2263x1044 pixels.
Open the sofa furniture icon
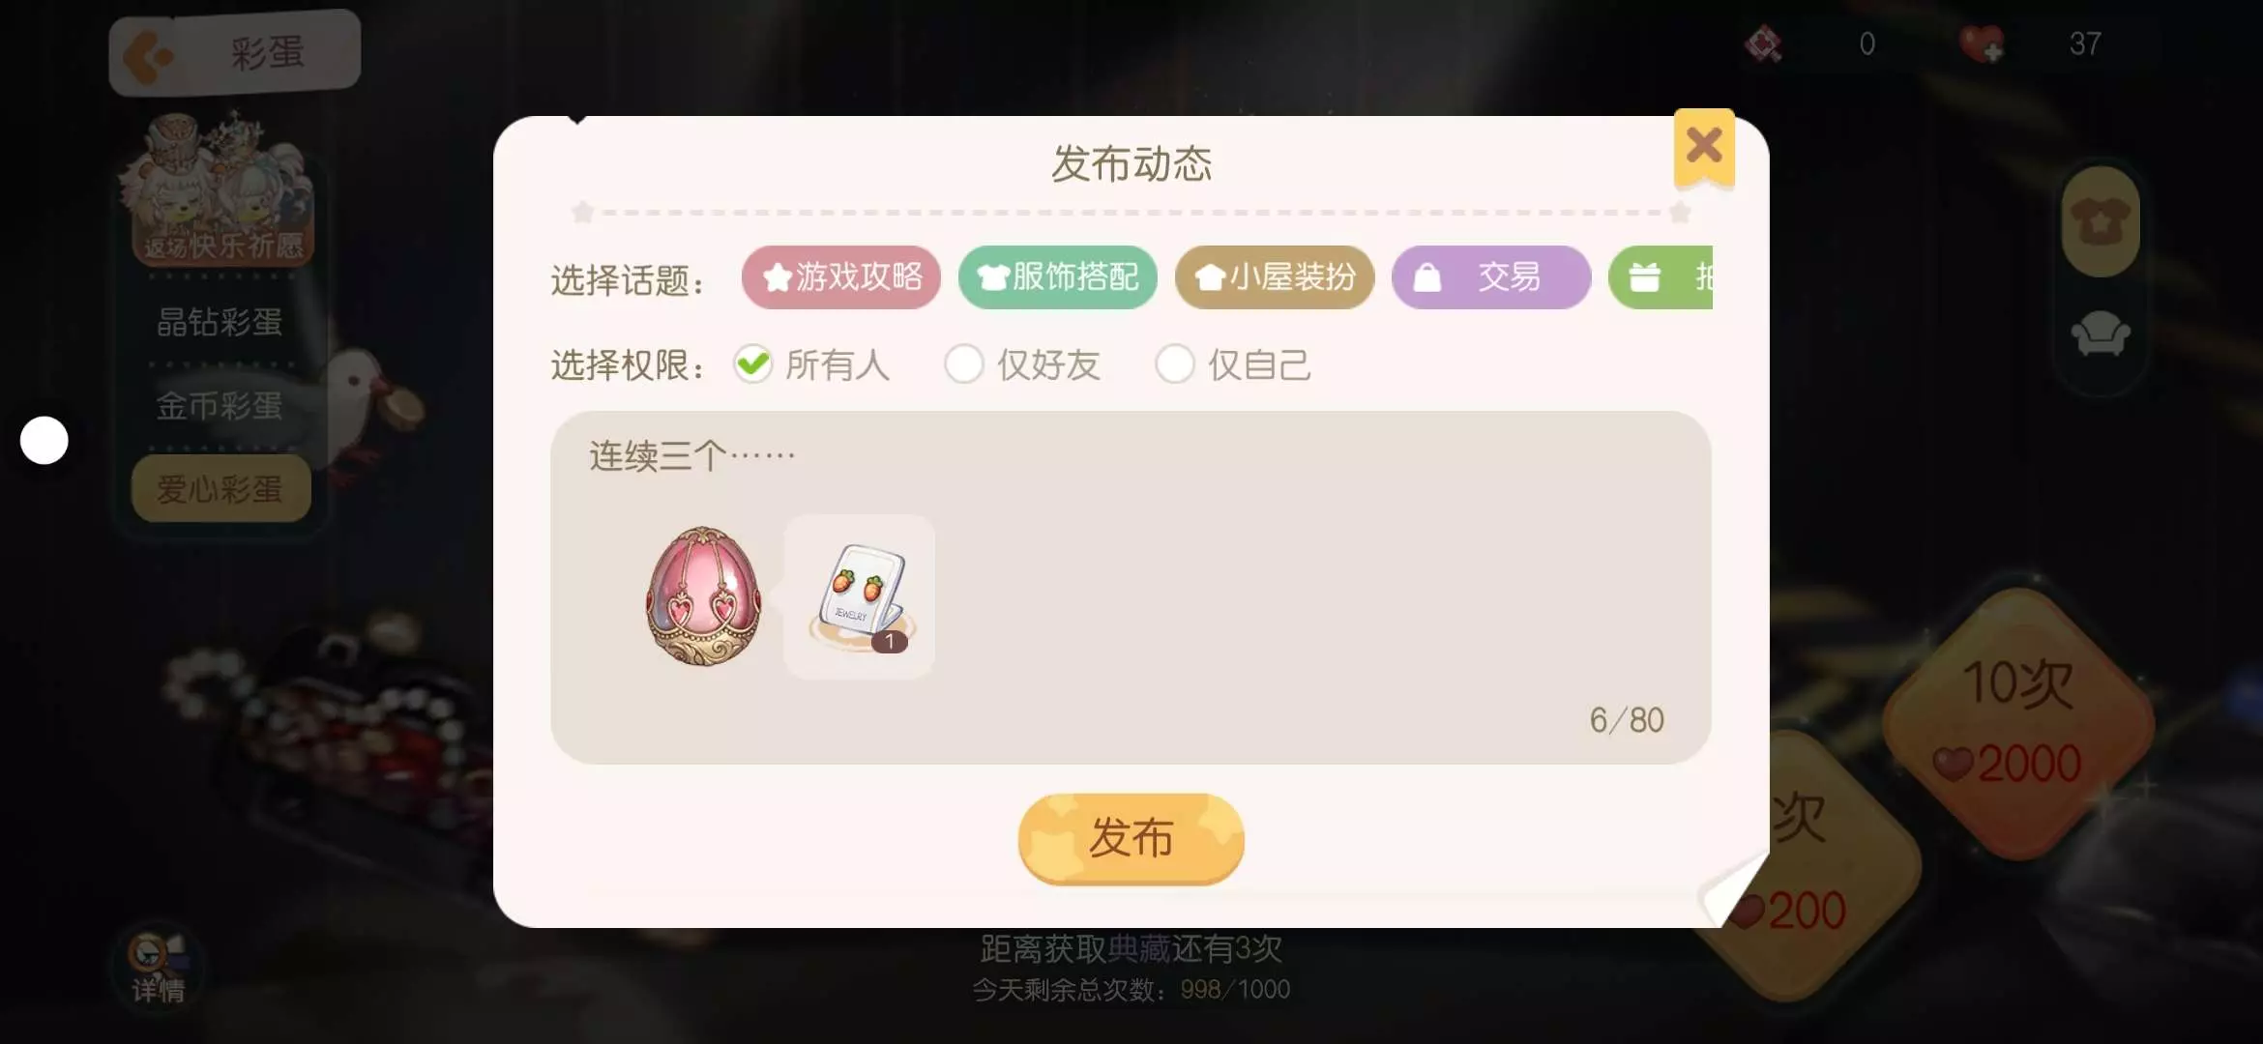pos(2101,334)
